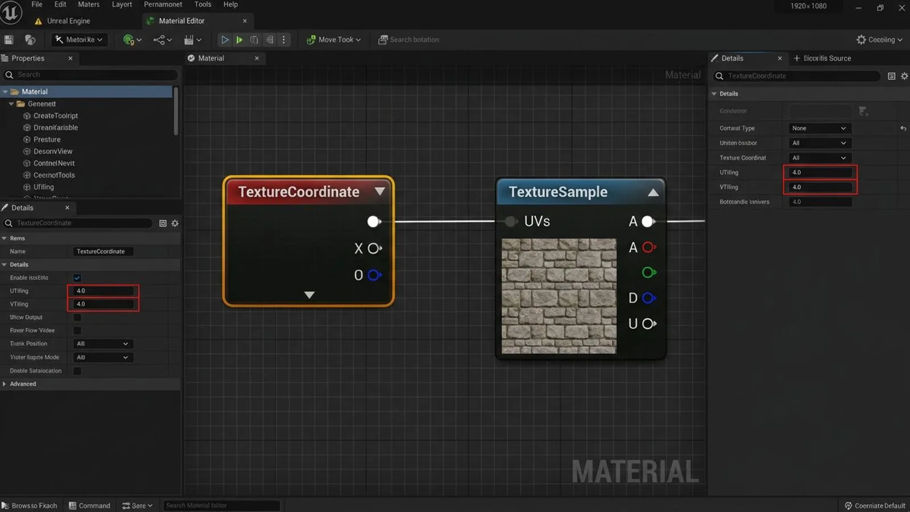Toggle the Show Output checkbox
This screenshot has width=910, height=512.
77,317
